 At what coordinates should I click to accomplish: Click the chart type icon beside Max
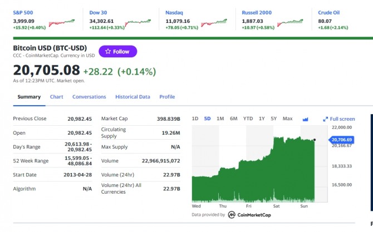pos(305,119)
